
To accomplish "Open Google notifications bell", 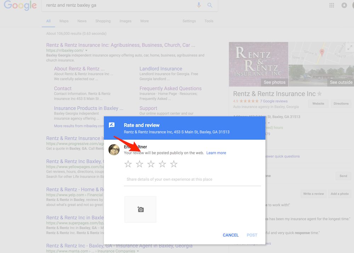I will (x=344, y=5).
